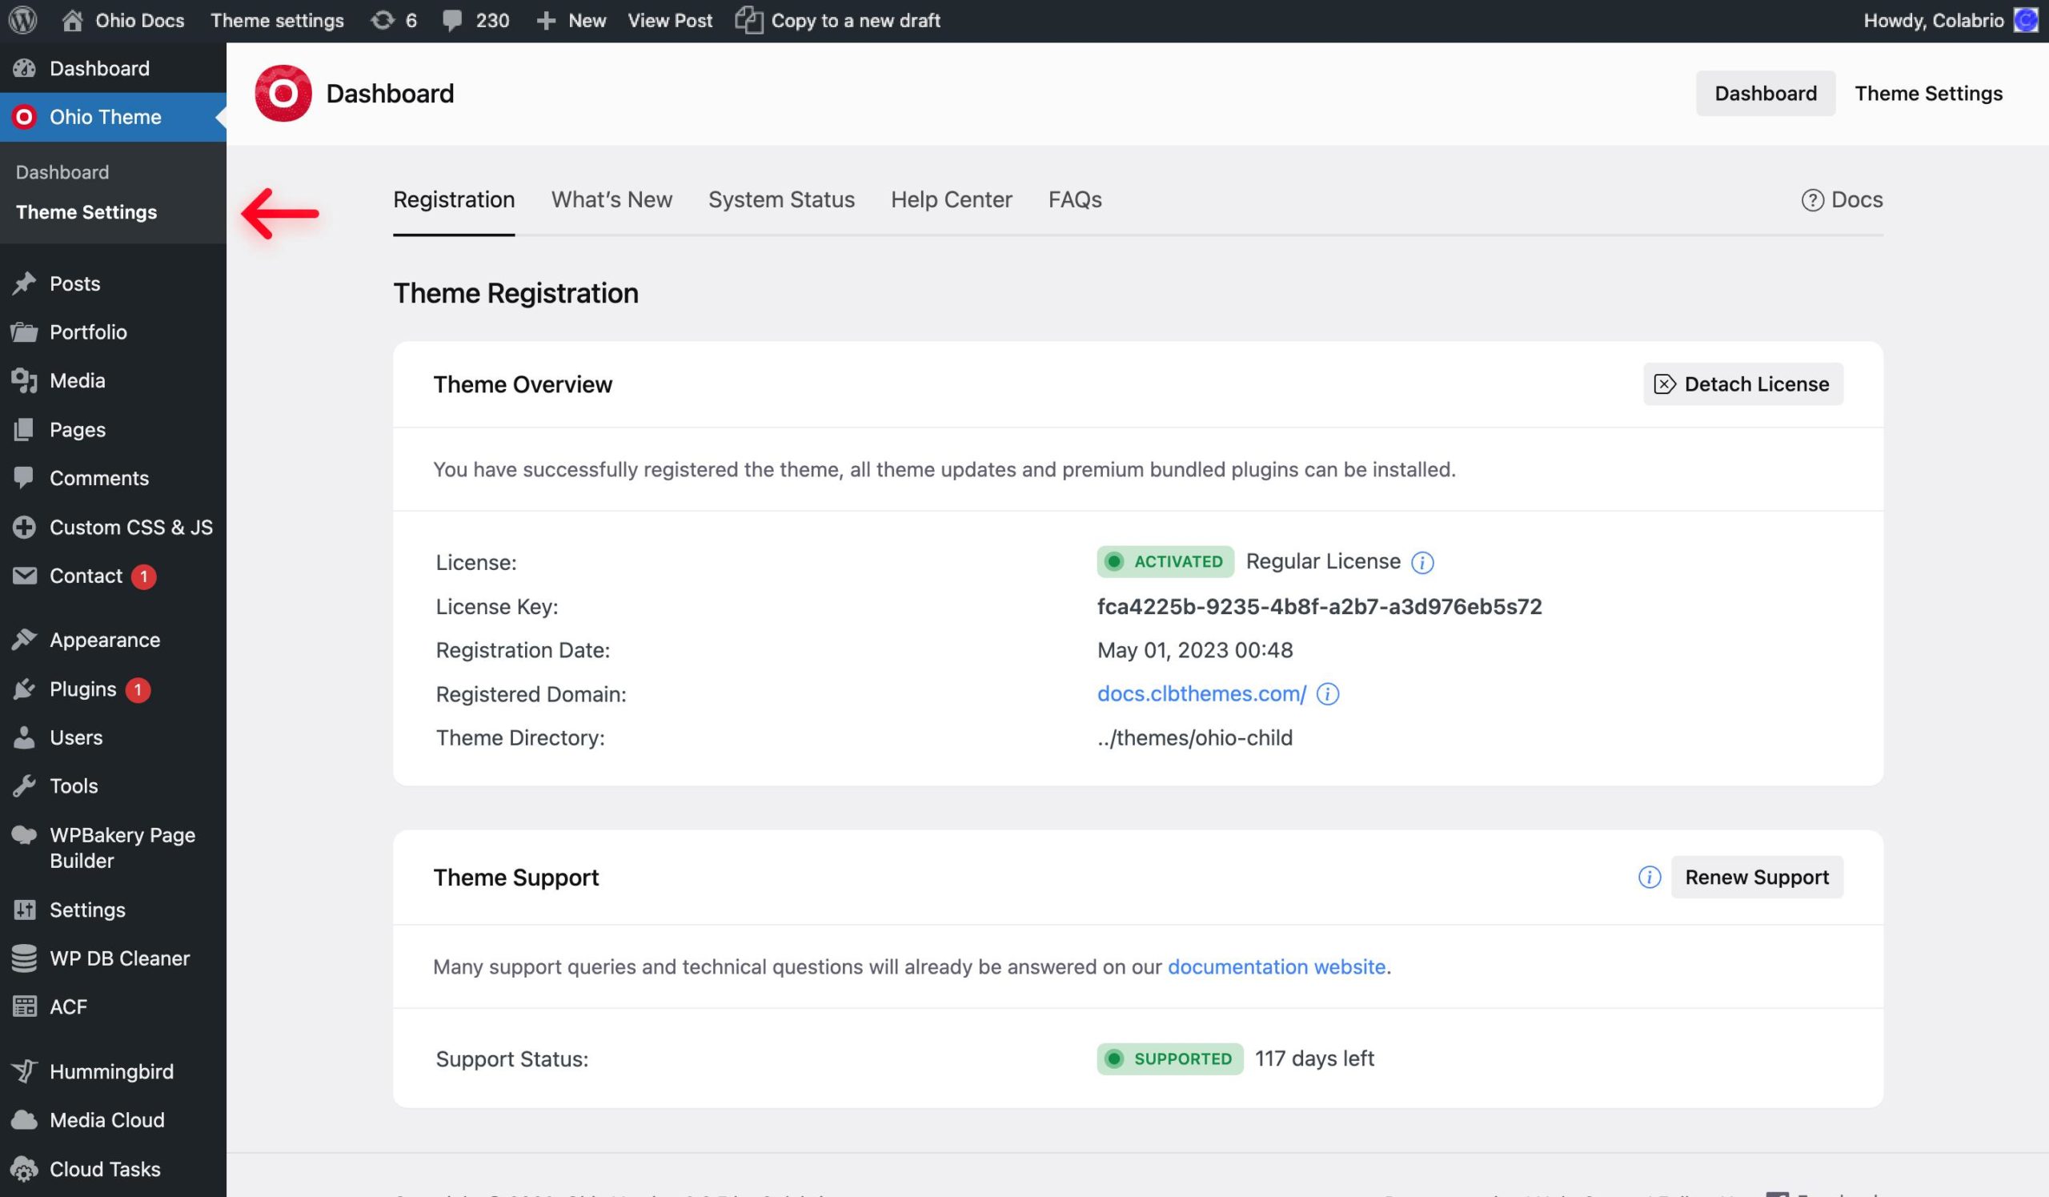2049x1197 pixels.
Task: Click the Users person icon
Action: tap(24, 737)
